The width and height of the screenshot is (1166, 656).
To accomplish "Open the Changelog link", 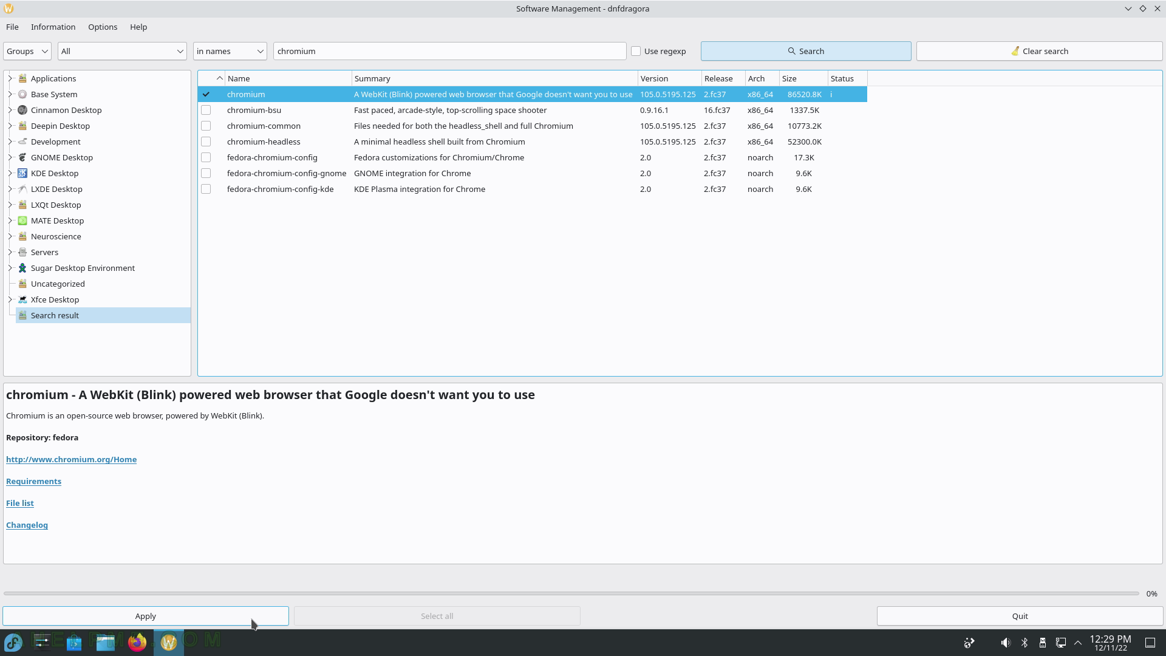I will pyautogui.click(x=27, y=525).
